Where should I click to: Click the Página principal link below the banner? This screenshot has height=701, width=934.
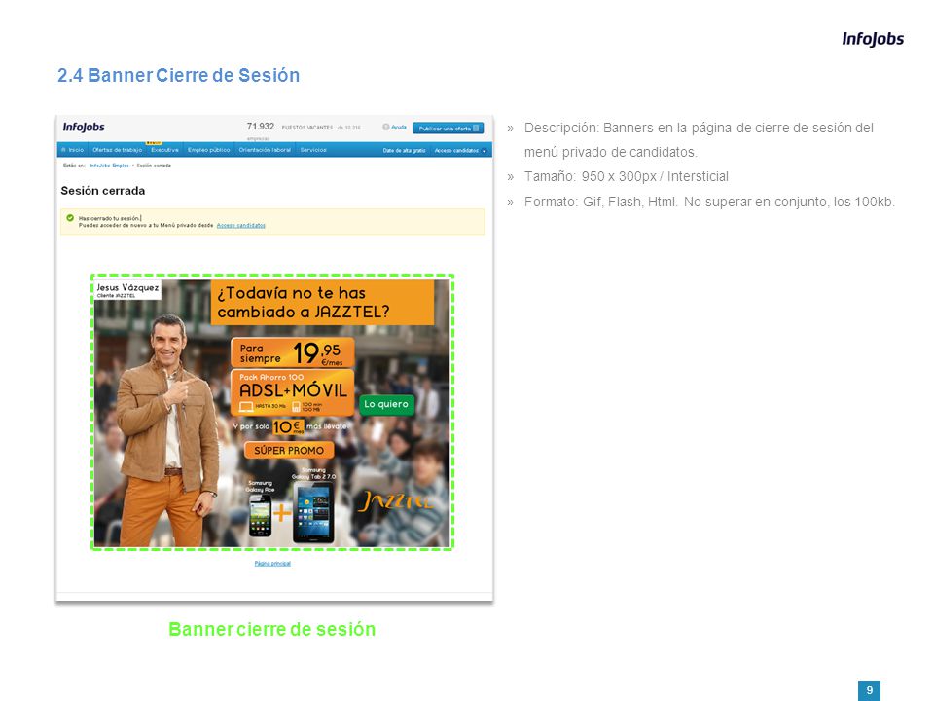(x=272, y=564)
